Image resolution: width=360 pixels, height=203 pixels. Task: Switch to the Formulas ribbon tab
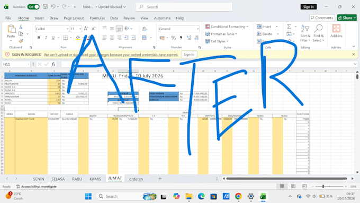97,18
